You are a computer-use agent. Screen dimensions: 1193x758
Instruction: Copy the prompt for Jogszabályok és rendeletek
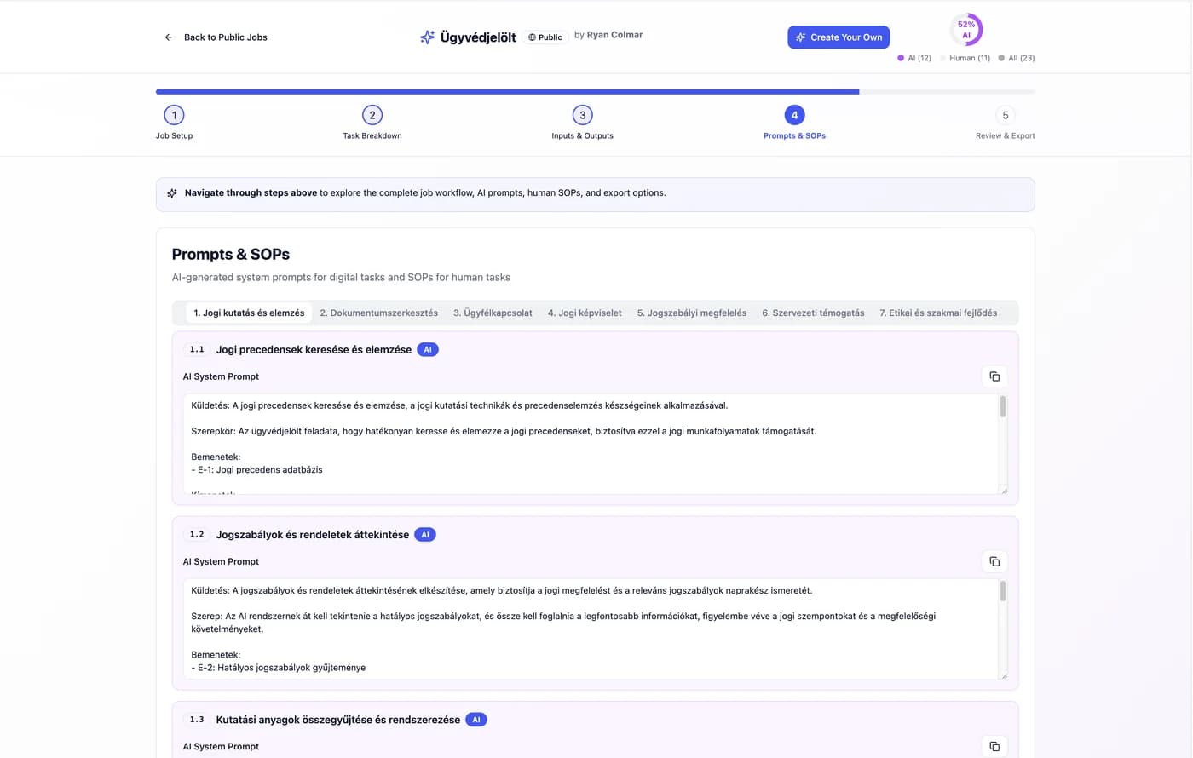pos(994,561)
